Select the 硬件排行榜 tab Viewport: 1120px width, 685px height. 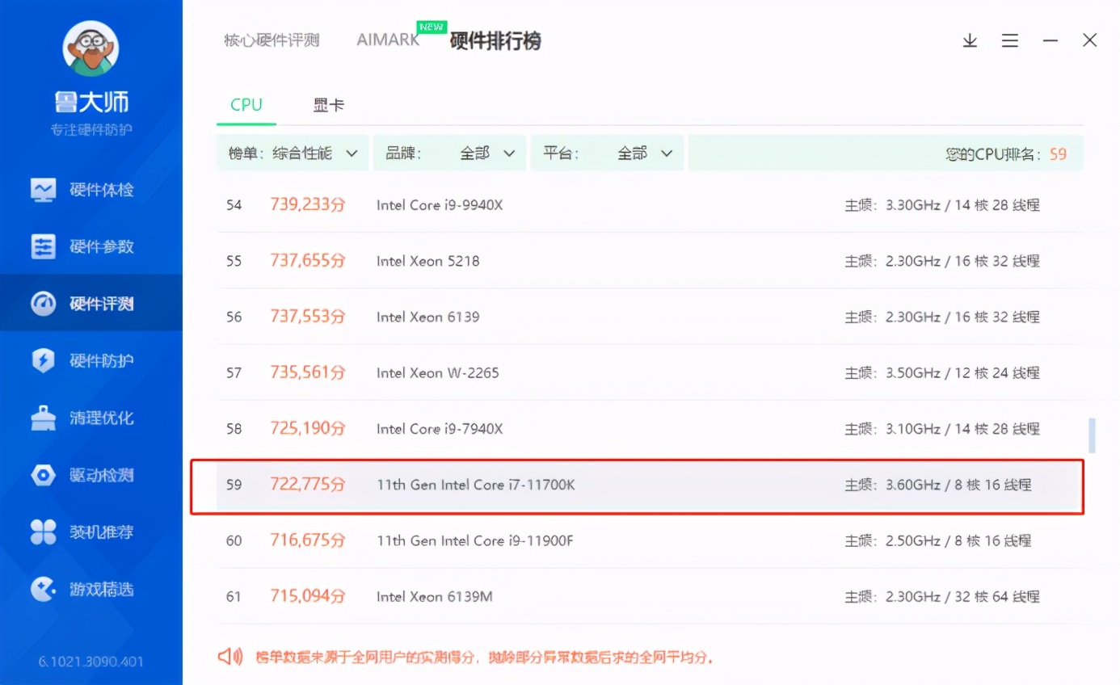pos(495,40)
